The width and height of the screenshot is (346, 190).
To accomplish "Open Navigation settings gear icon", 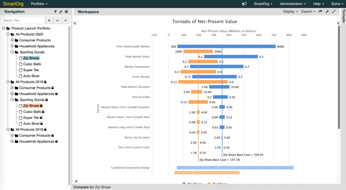I will [x=66, y=12].
